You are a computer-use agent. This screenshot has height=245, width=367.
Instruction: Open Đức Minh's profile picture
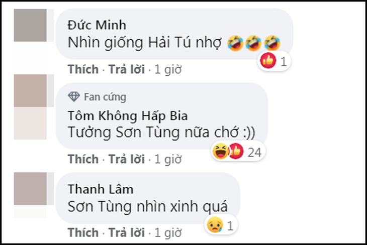(30, 25)
